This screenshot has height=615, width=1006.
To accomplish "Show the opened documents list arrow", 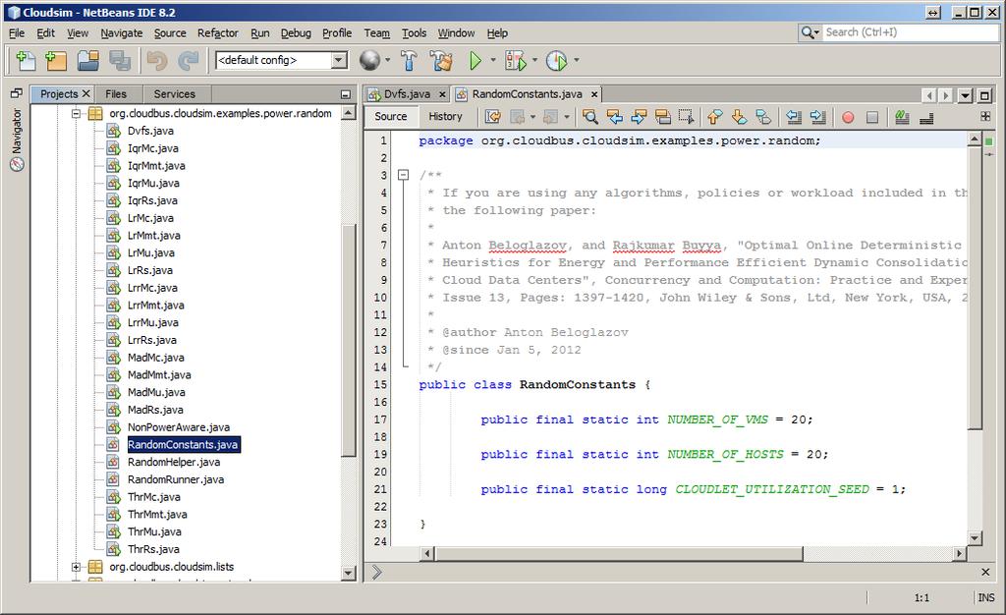I will click(966, 95).
